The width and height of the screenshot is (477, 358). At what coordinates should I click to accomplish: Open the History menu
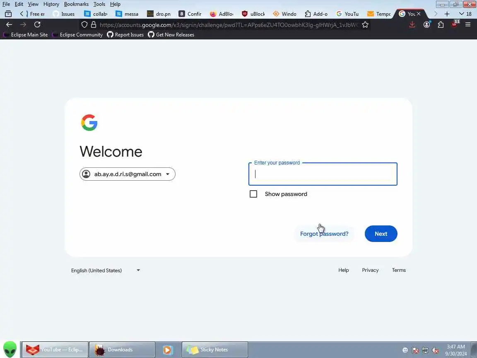coord(51,4)
